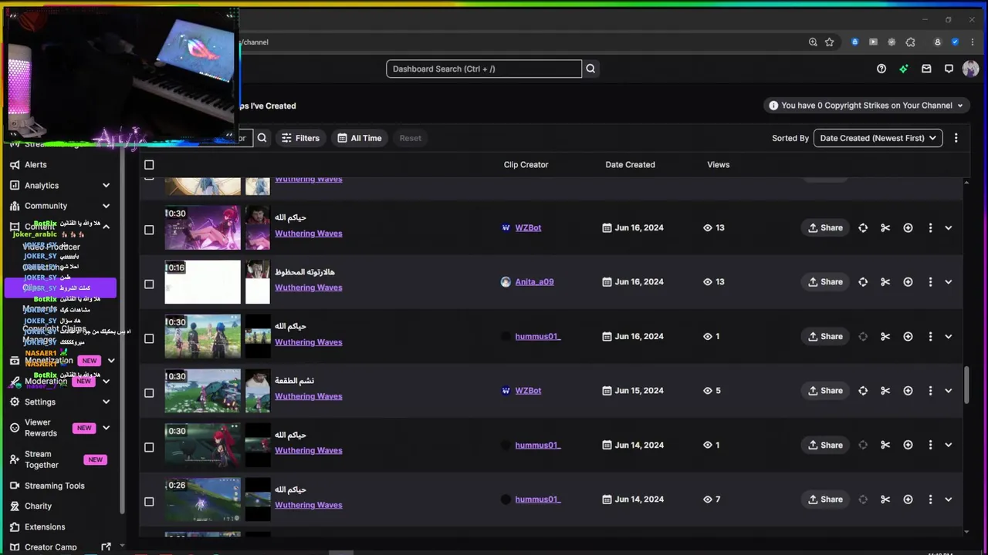Click the Date Created column header
Viewport: 988px width, 555px height.
pos(630,165)
